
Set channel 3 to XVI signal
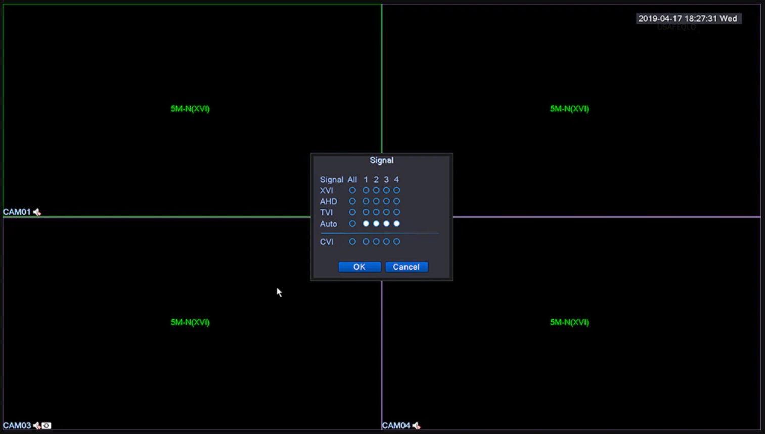(x=386, y=190)
